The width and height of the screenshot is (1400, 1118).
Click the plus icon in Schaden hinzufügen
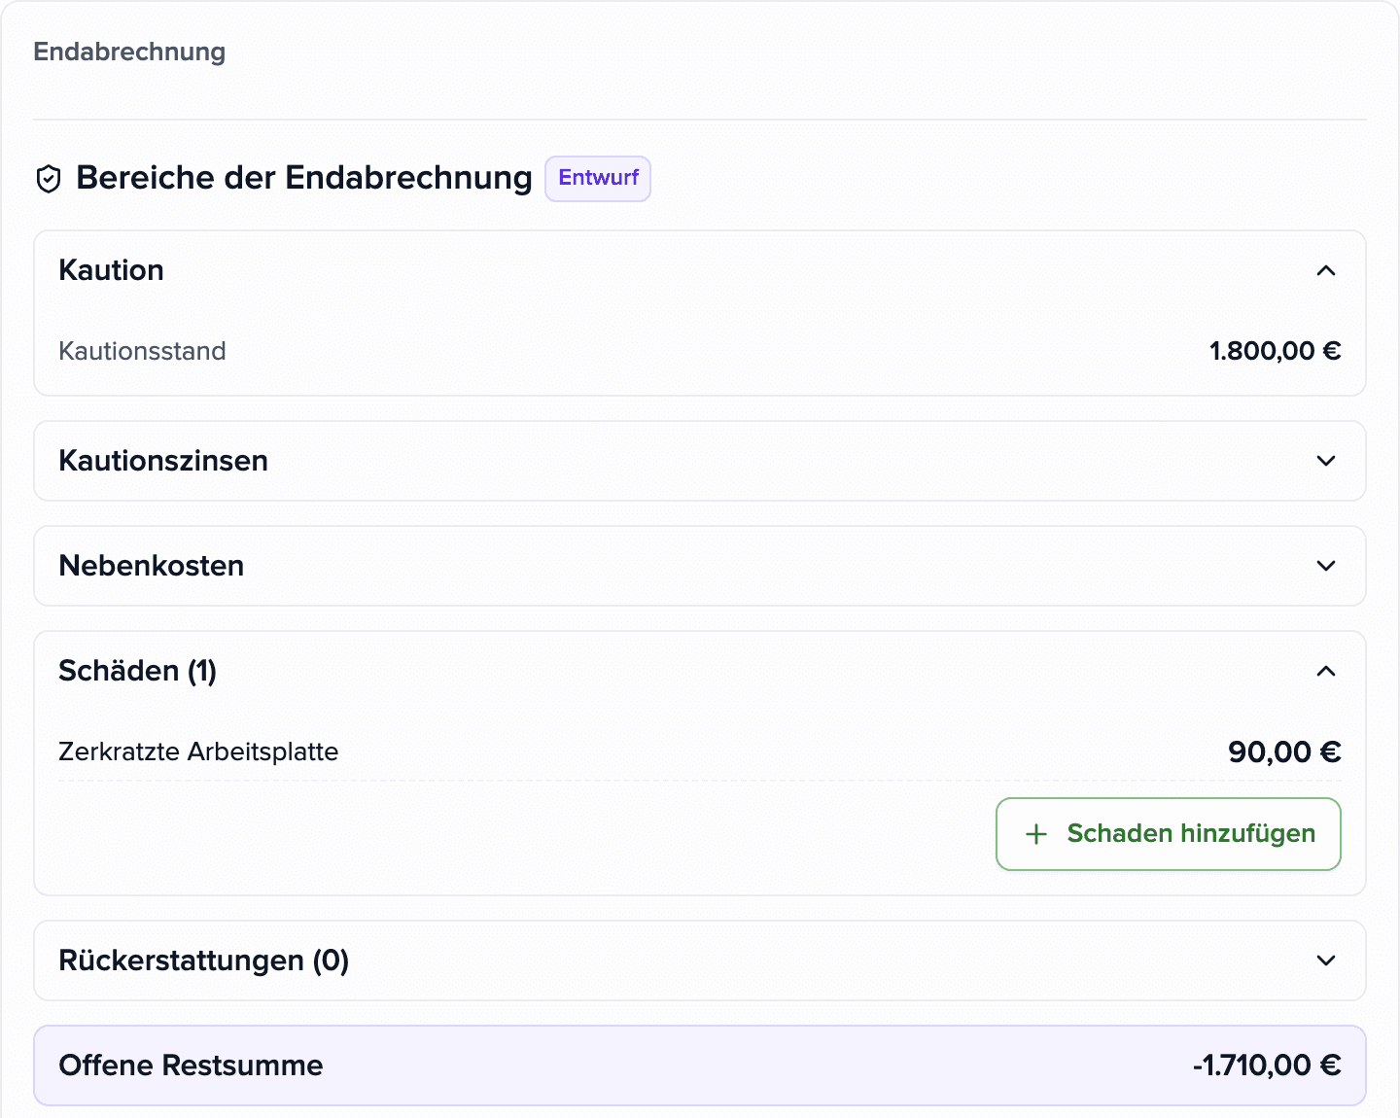[x=1036, y=834]
